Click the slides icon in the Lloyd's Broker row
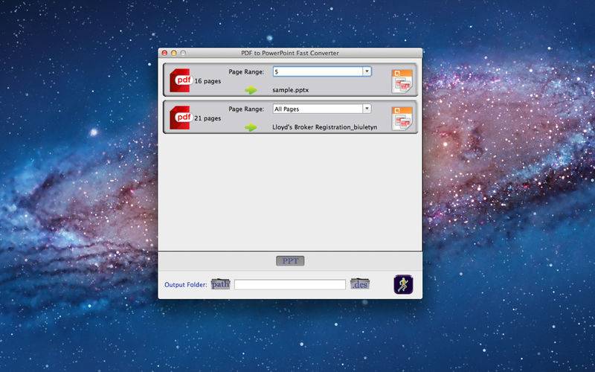The width and height of the screenshot is (595, 372). (x=402, y=118)
